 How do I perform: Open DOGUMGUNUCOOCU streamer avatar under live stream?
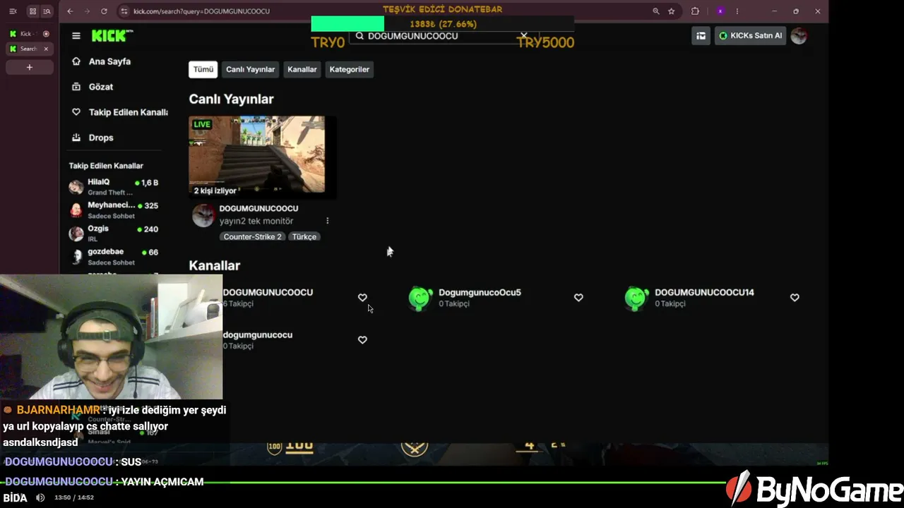203,216
